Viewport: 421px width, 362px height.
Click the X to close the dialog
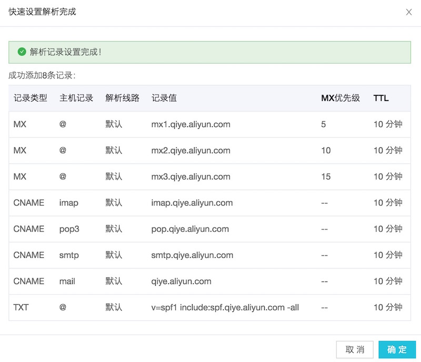click(x=409, y=12)
